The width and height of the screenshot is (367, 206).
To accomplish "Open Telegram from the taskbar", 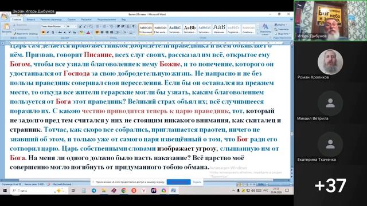I will pos(94,191).
